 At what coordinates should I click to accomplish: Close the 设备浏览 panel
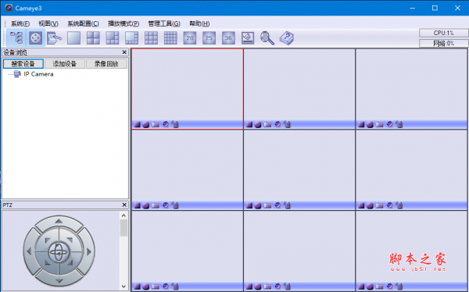[124, 52]
